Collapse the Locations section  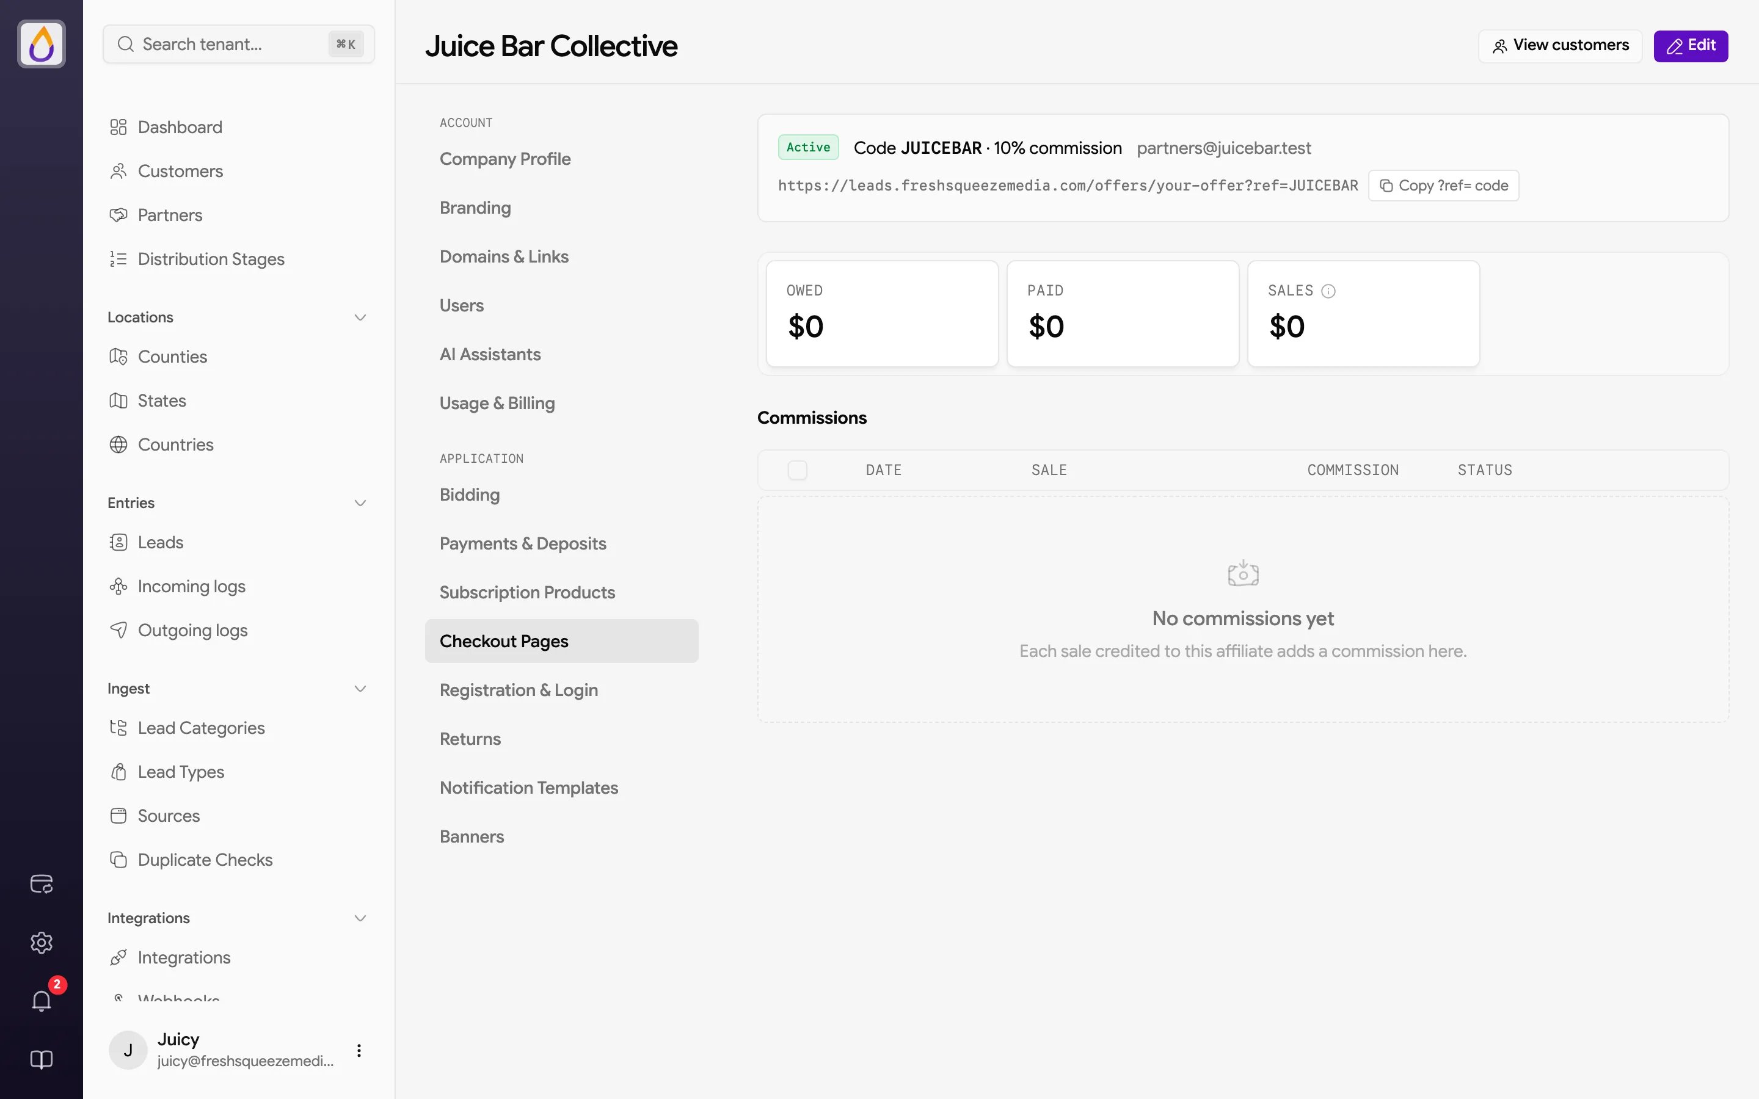360,317
